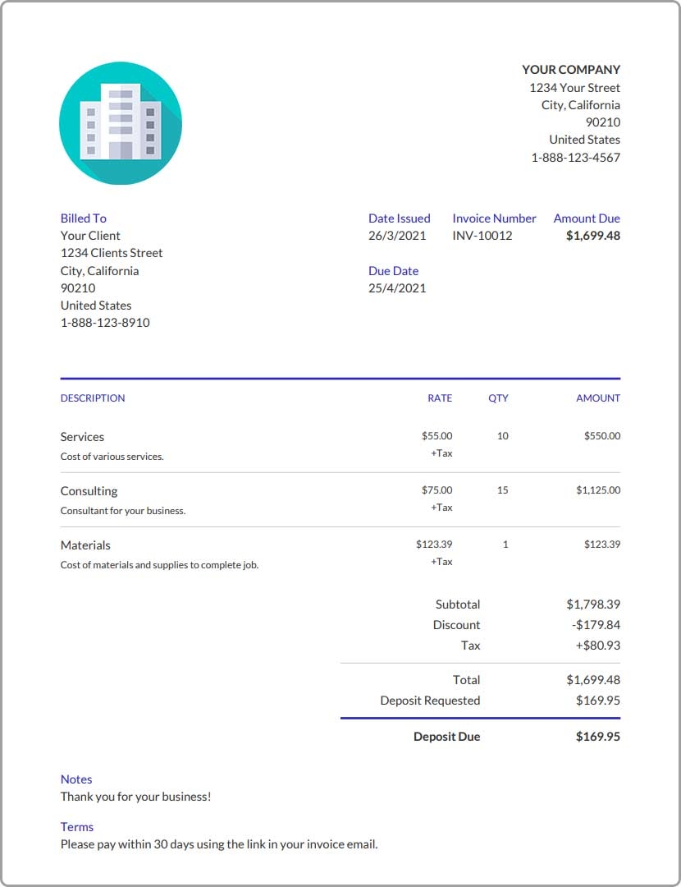The height and width of the screenshot is (887, 681).
Task: Click the Invoice Number INV-10012 value
Action: [484, 236]
